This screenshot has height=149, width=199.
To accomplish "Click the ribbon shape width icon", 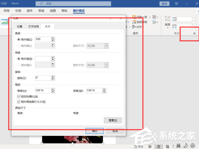I will [174, 26].
